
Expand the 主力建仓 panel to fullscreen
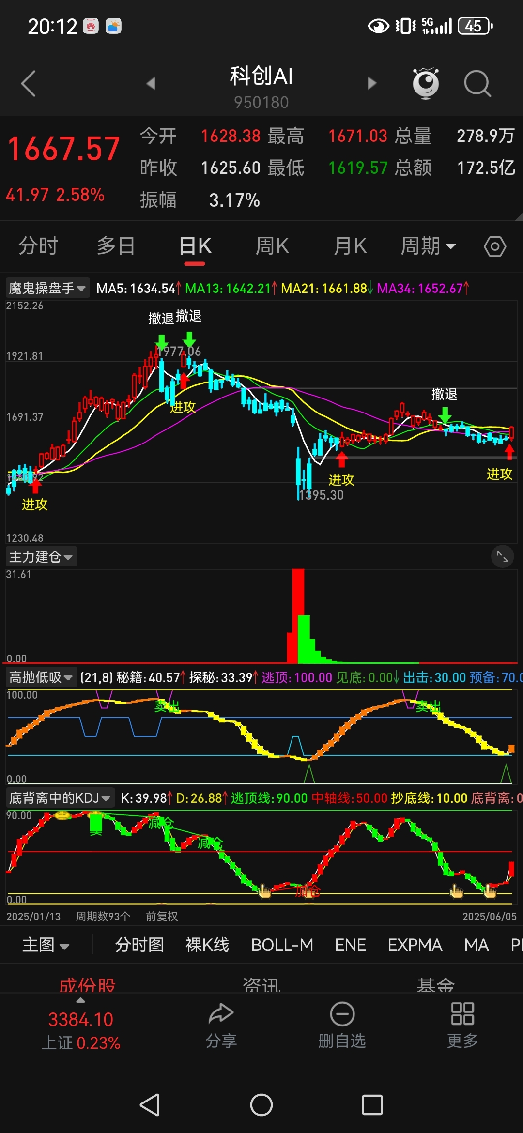(502, 557)
